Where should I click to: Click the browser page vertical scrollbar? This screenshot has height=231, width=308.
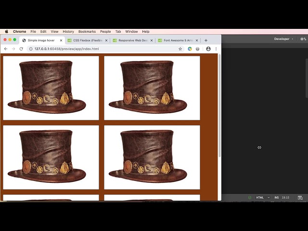(x=219, y=106)
